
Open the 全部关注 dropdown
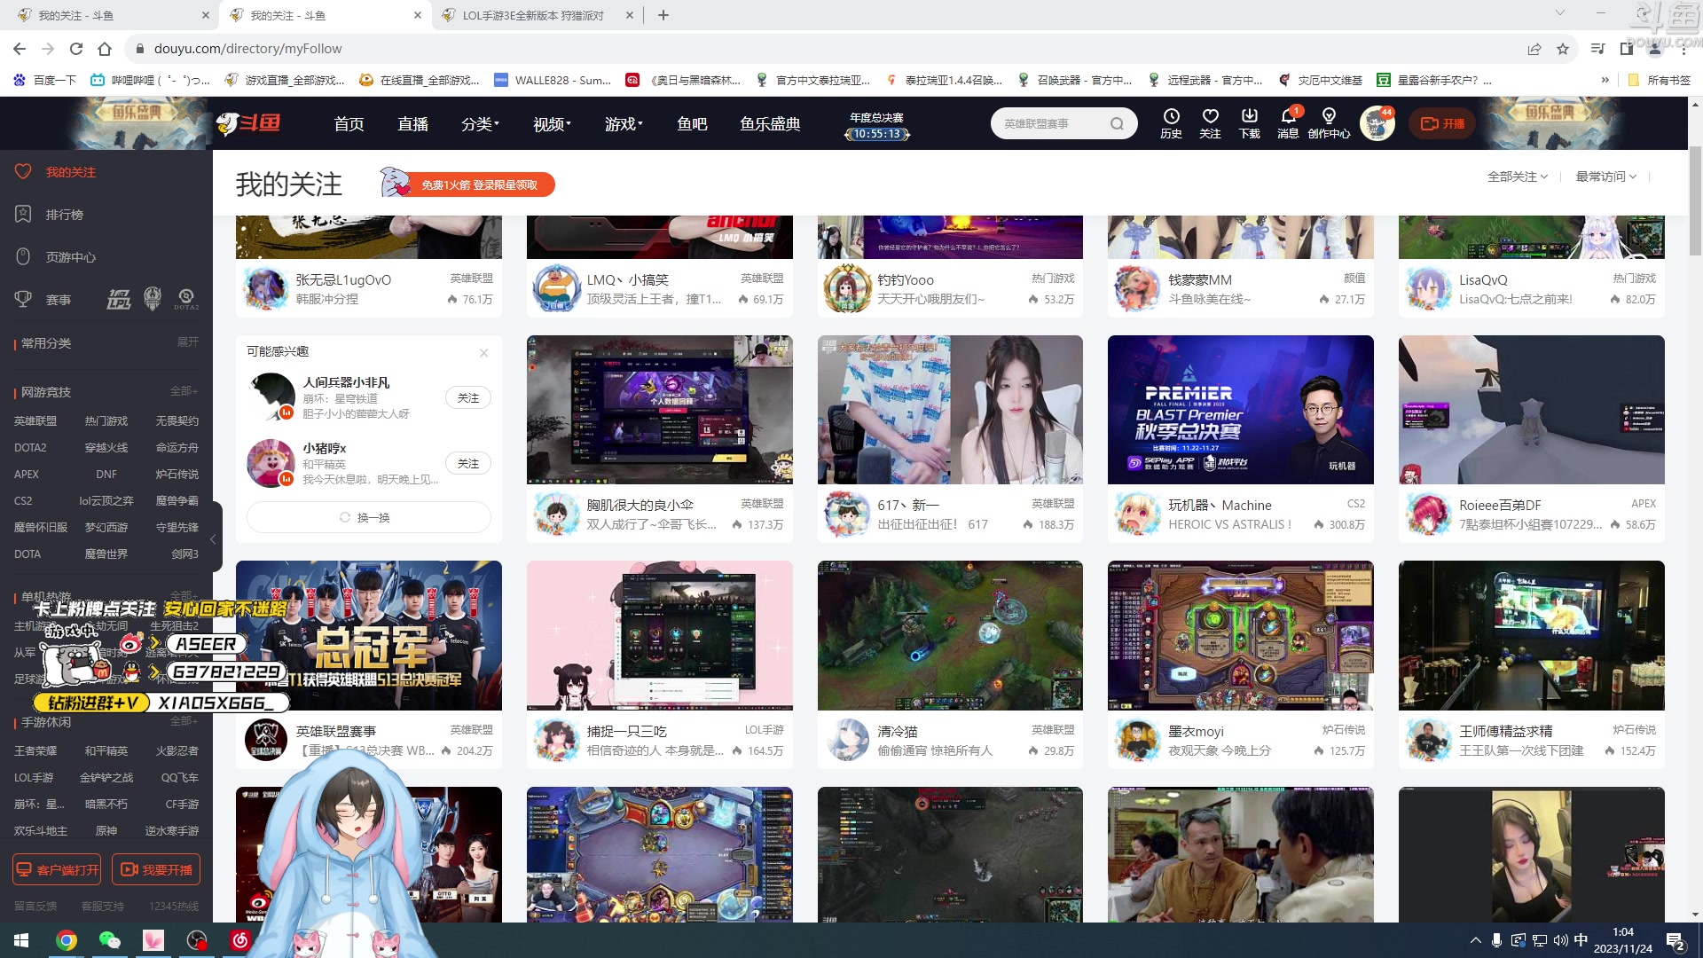click(x=1518, y=177)
